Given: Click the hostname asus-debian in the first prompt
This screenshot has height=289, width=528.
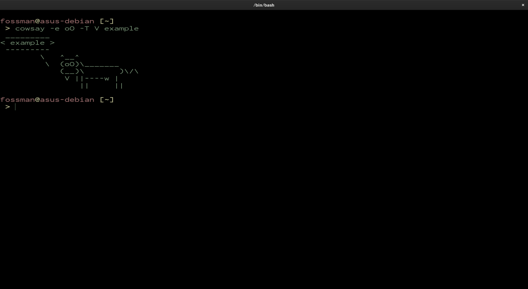Looking at the screenshot, I should coord(67,21).
